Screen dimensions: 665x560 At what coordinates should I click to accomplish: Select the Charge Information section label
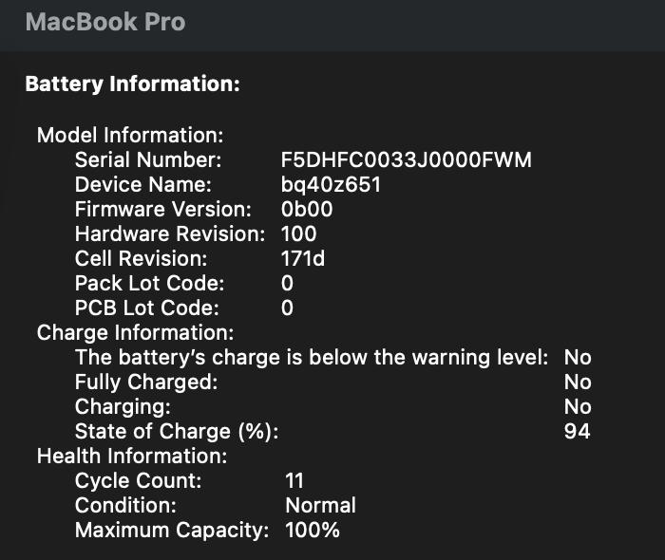point(134,332)
